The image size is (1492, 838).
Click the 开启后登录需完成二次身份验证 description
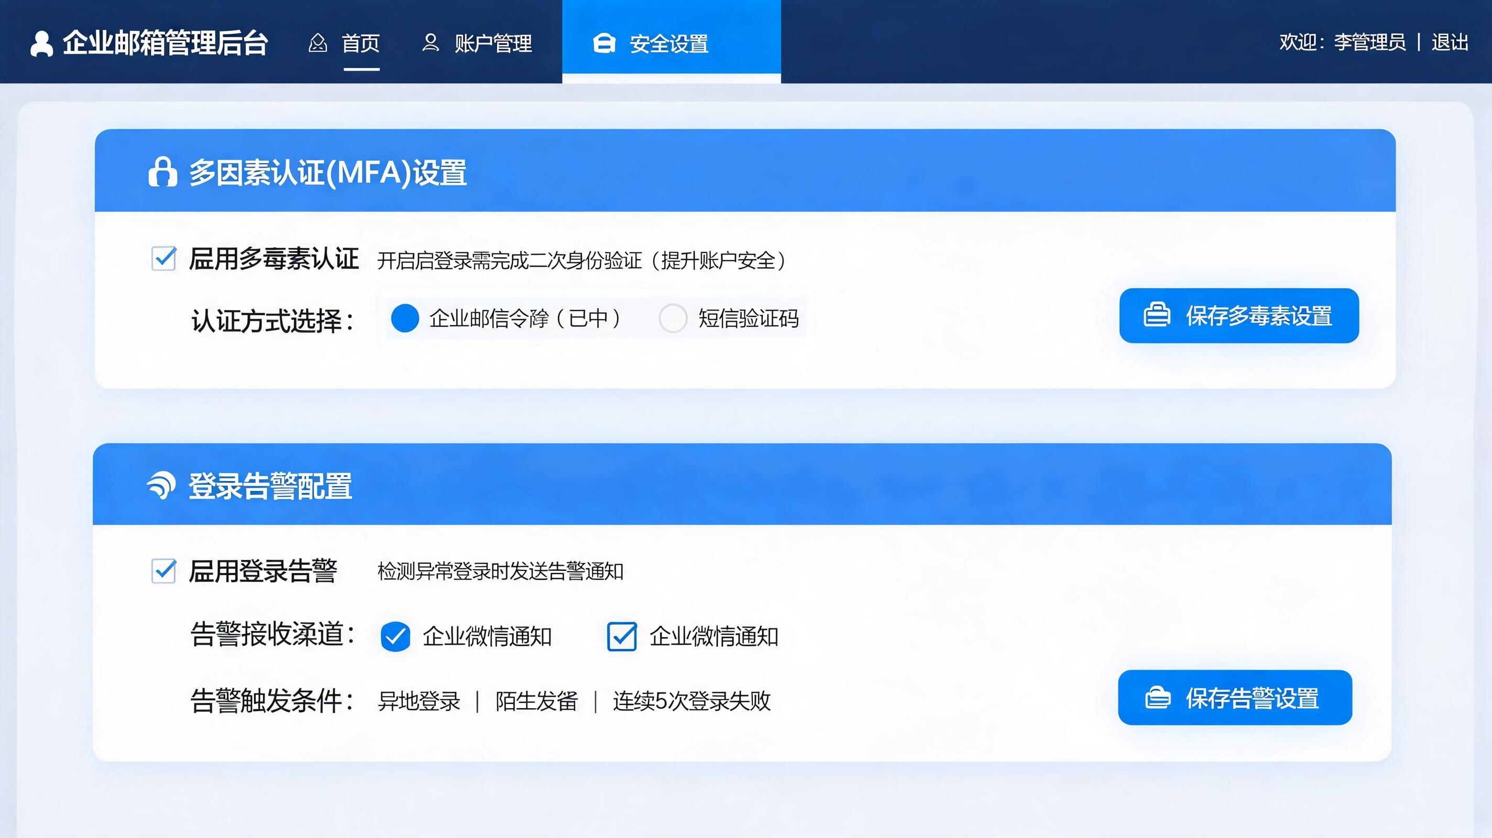tap(582, 261)
